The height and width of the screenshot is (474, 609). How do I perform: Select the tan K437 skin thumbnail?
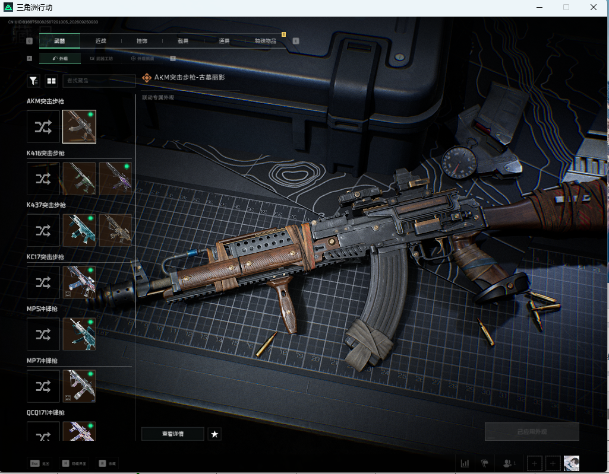pyautogui.click(x=115, y=230)
